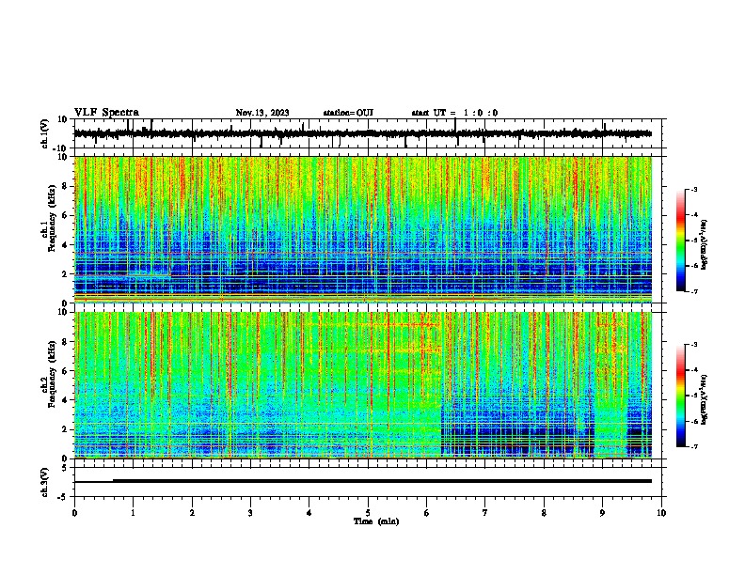The width and height of the screenshot is (745, 575).
Task: Click the "VLF Spectra" plot title
Action: (106, 113)
